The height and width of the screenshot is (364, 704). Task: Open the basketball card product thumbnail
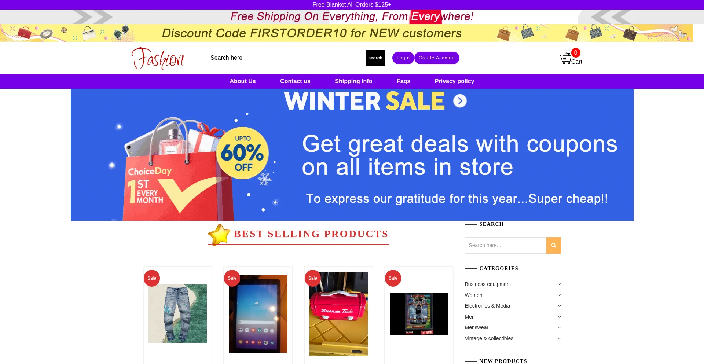(x=419, y=314)
